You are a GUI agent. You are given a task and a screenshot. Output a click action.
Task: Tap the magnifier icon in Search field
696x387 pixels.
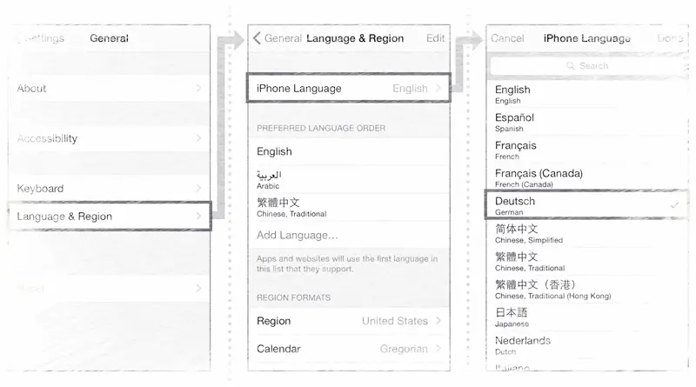click(571, 66)
